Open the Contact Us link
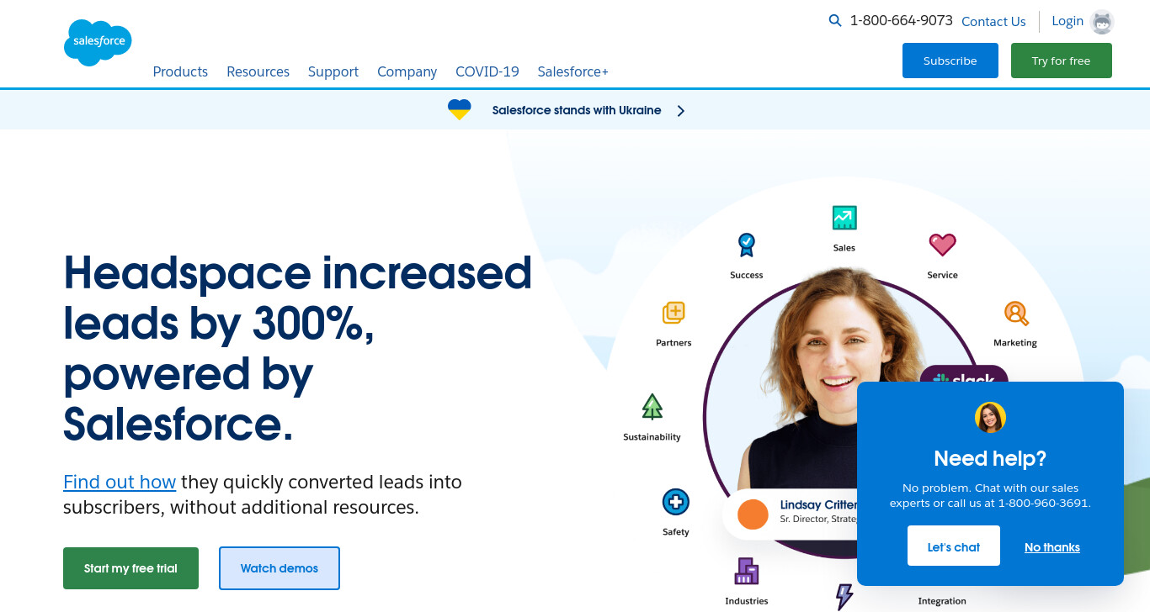This screenshot has height=612, width=1150. coord(993,22)
